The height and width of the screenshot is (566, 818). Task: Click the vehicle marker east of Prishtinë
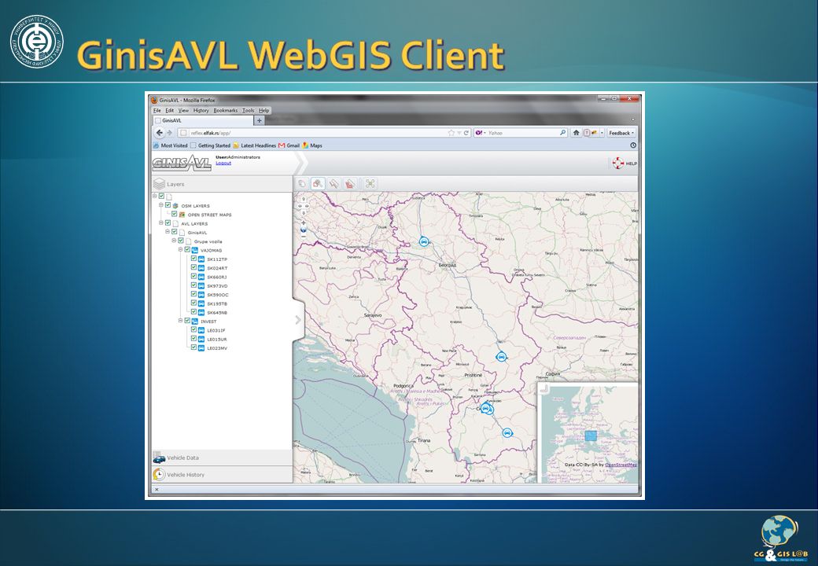(x=501, y=356)
